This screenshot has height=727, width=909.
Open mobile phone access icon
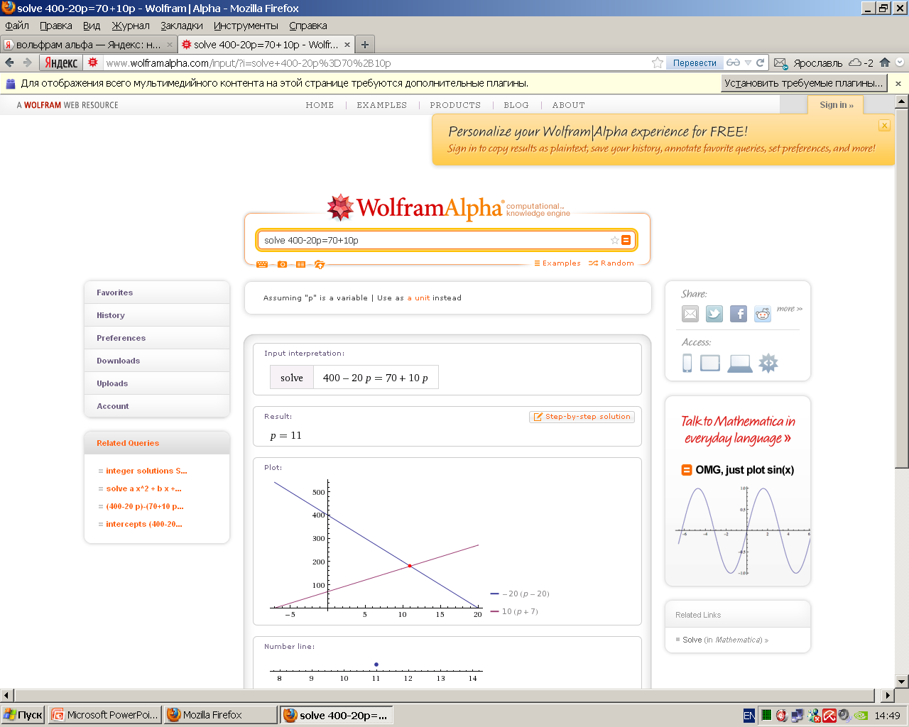[687, 363]
